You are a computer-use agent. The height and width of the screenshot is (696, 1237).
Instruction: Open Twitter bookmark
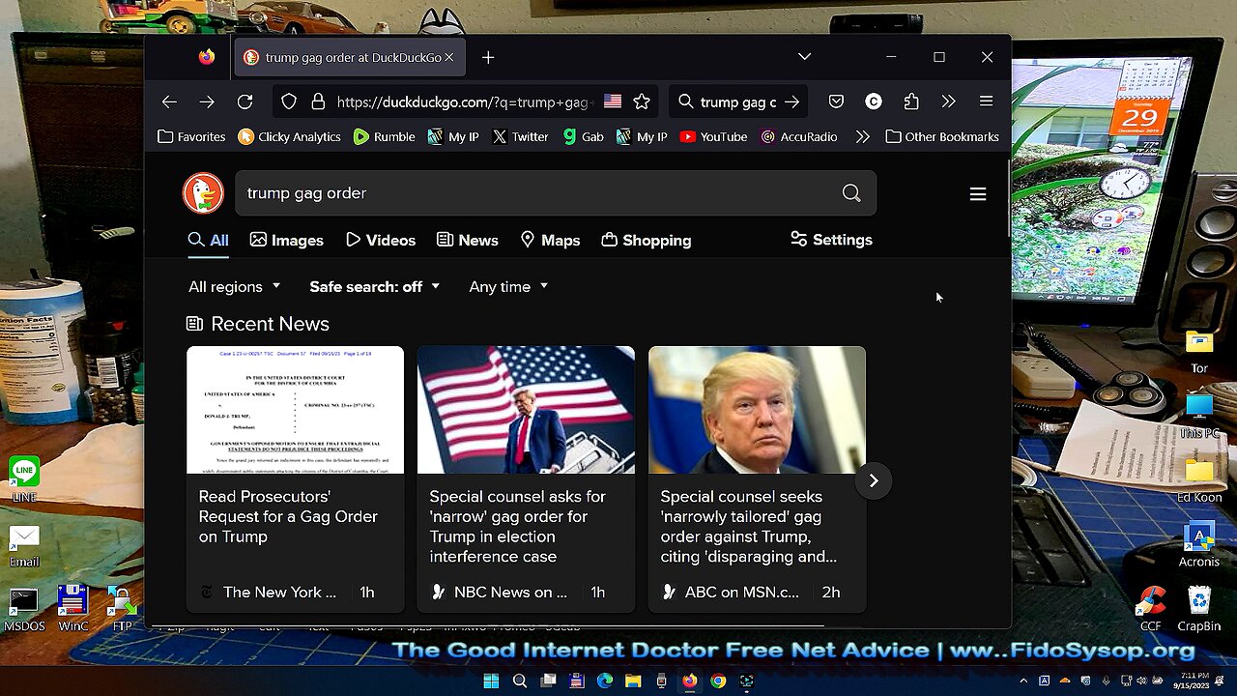coord(520,137)
